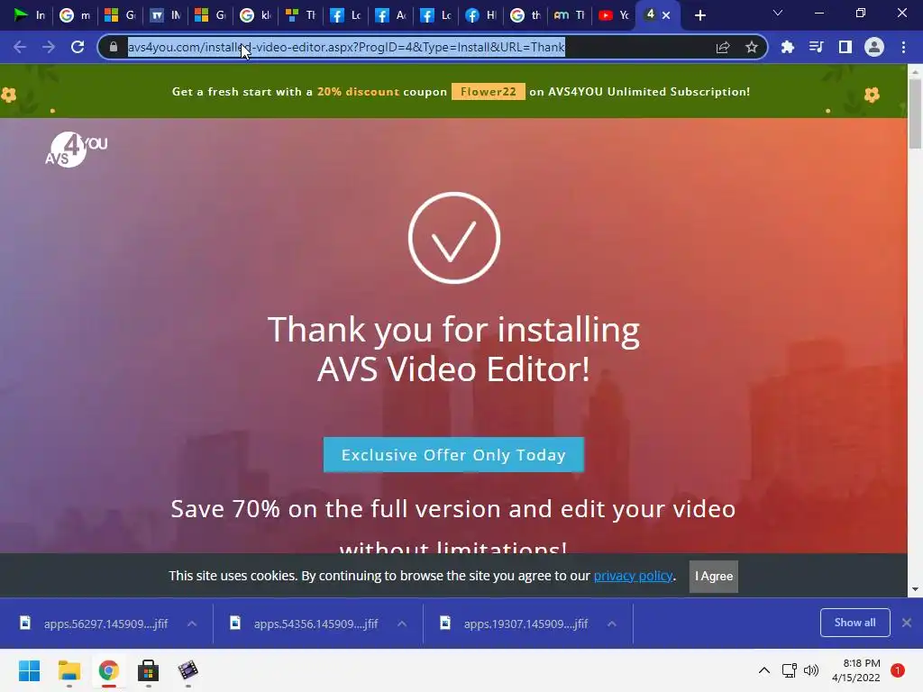
Task: Open the volume speaker icon
Action: [x=811, y=670]
